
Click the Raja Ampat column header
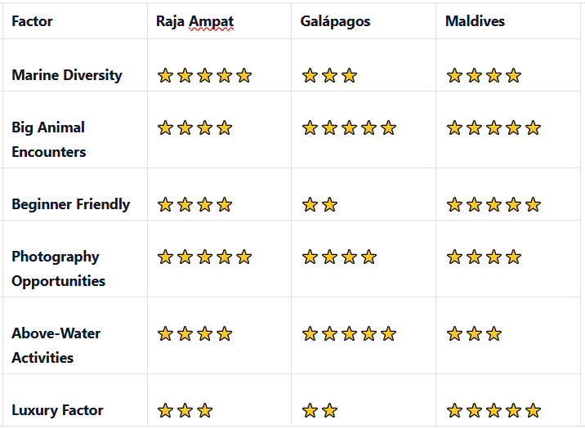(194, 21)
